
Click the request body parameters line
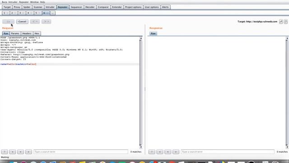point(18,64)
